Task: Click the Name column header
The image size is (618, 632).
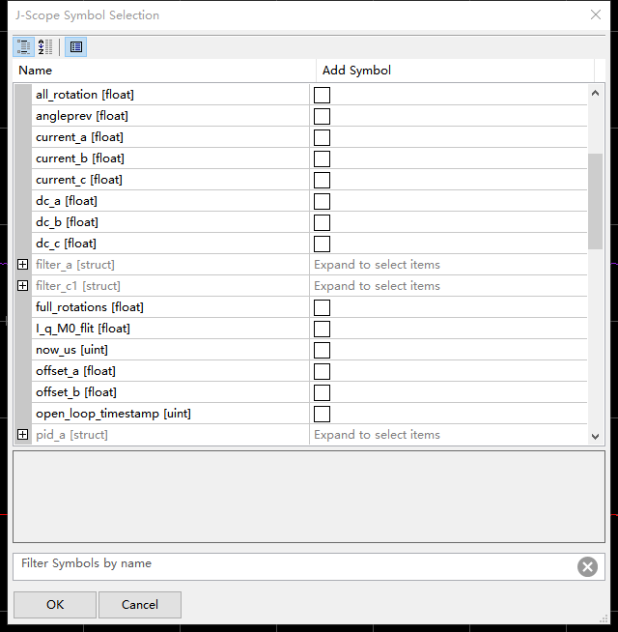Action: coord(164,71)
